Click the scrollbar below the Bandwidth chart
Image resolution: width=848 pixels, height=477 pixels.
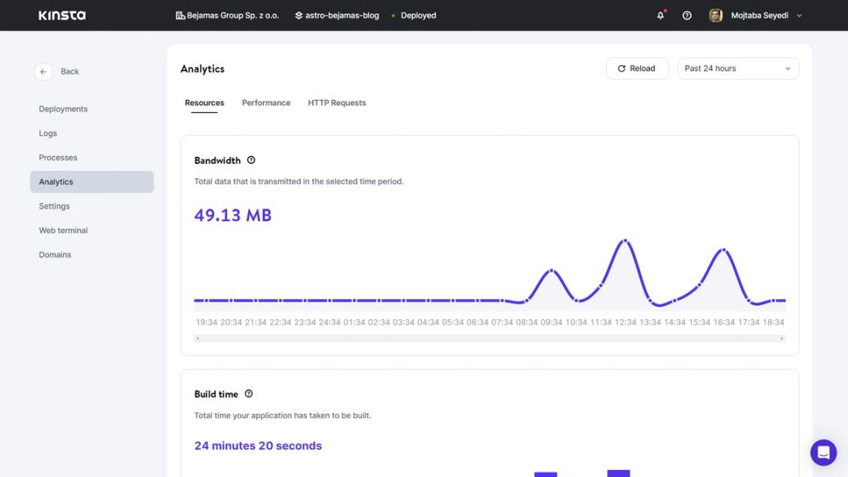tap(488, 337)
